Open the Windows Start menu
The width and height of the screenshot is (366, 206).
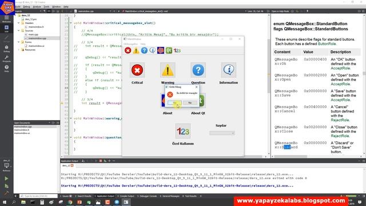[x=5, y=202]
